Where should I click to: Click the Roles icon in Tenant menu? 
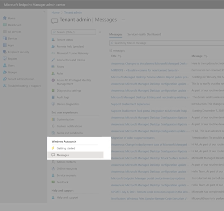tap(53, 73)
